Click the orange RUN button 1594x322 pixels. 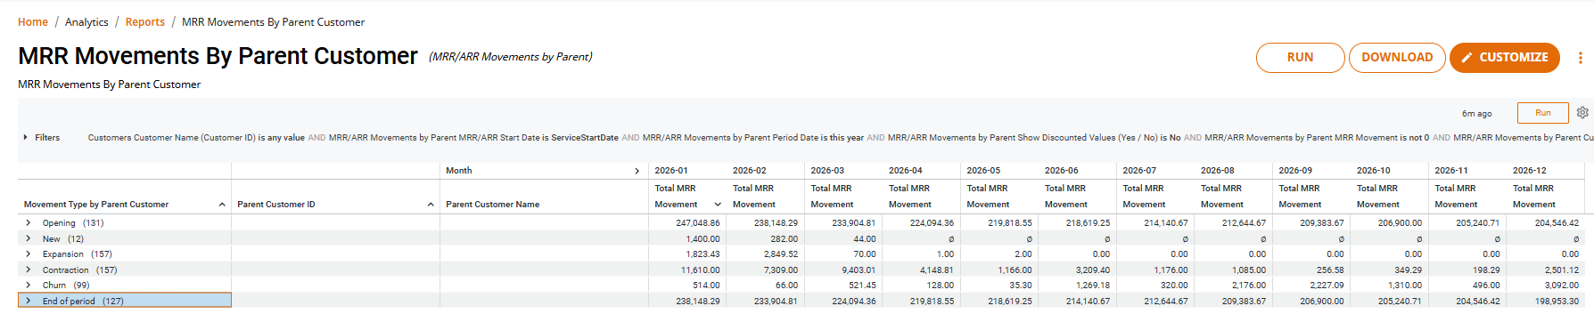(x=1300, y=58)
